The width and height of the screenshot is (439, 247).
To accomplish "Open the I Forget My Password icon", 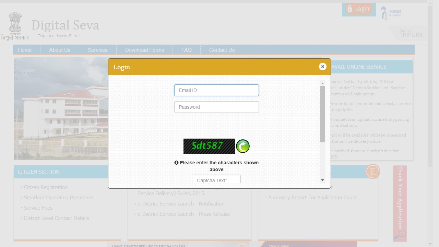I will pos(391,13).
